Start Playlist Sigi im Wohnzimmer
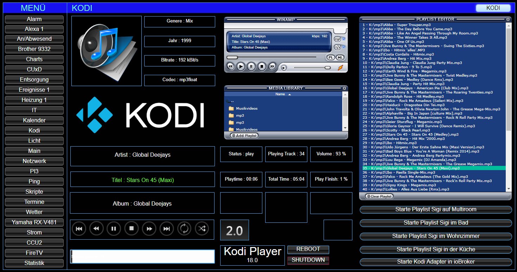The width and height of the screenshot is (517, 272). pos(436,236)
